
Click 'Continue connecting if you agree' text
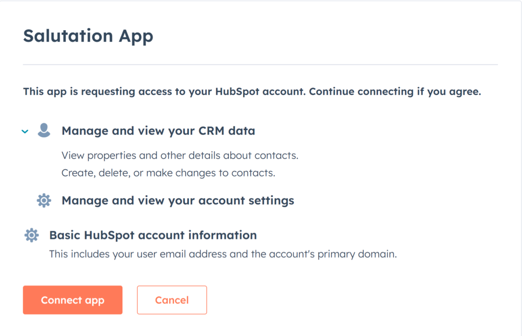tap(395, 92)
